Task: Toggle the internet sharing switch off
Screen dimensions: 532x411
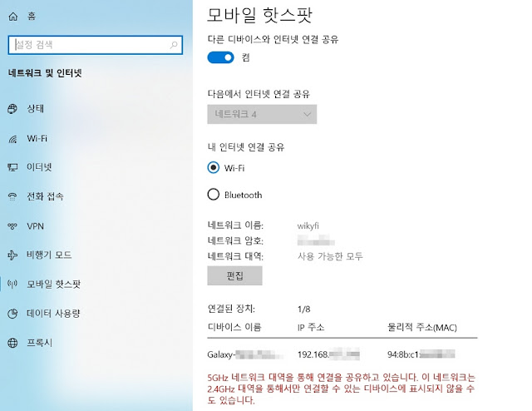Action: click(x=220, y=57)
